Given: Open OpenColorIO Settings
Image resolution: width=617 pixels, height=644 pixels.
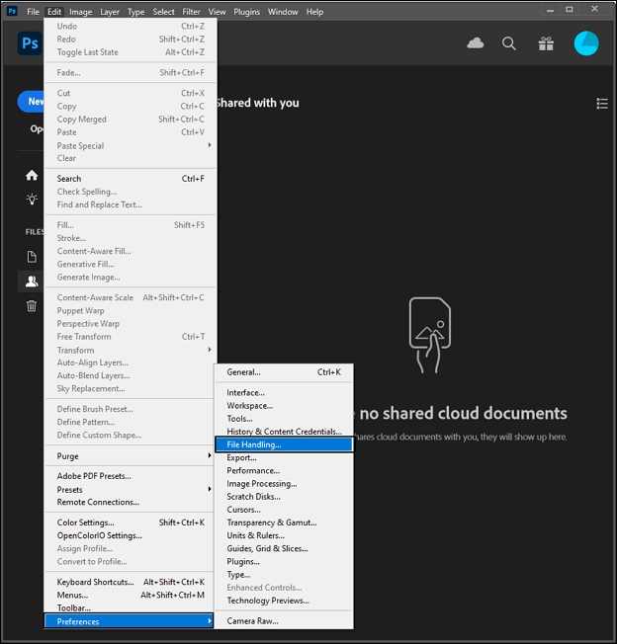Looking at the screenshot, I should pos(130,535).
